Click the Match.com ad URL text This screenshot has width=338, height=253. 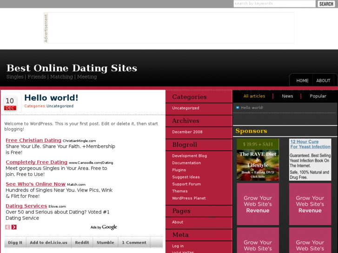(x=76, y=185)
